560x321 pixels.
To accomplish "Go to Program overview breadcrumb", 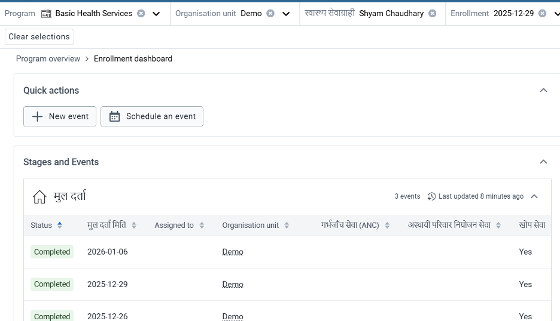I will point(48,58).
